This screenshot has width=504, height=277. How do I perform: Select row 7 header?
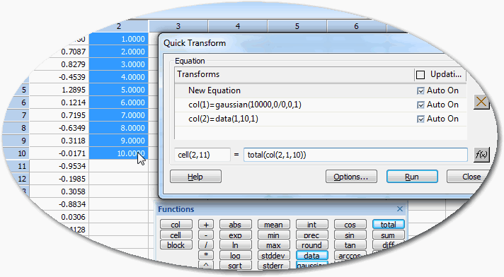coord(16,115)
